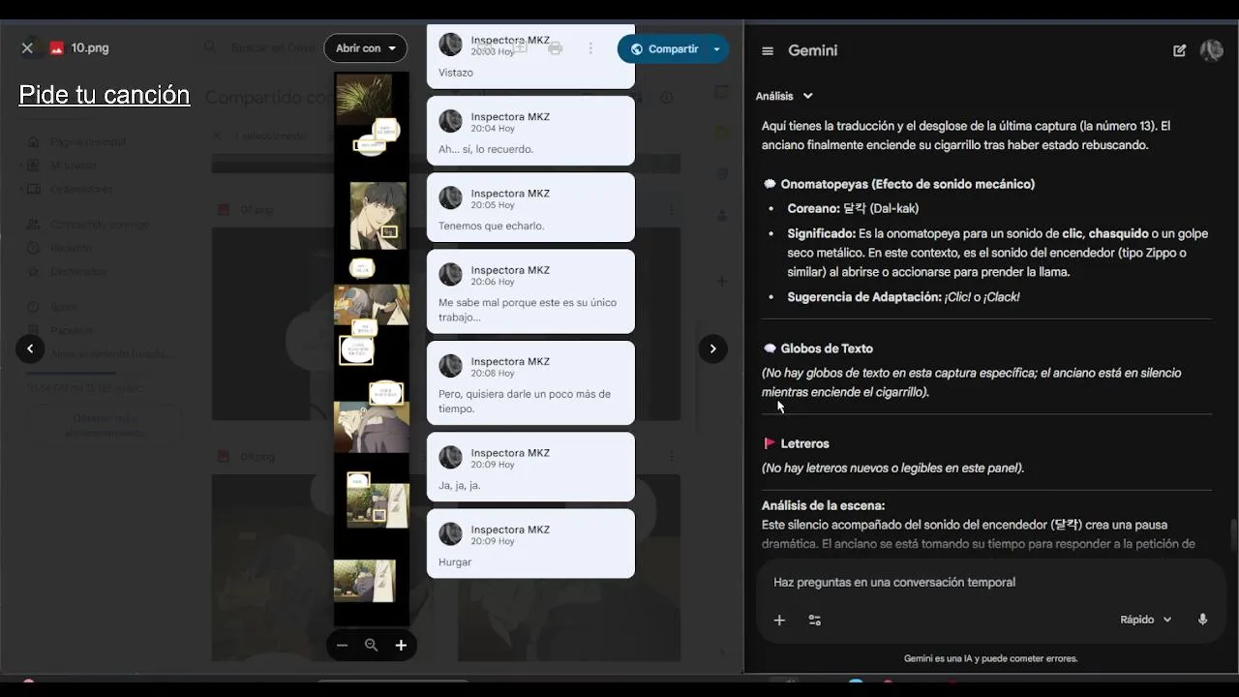Screen dimensions: 1239x697
Task: Click the print icon in preview toolbar
Action: pyautogui.click(x=555, y=48)
